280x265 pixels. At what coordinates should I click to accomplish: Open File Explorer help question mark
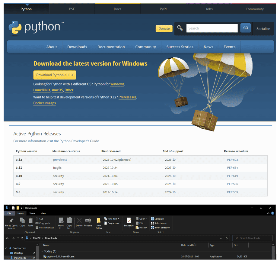point(273,213)
